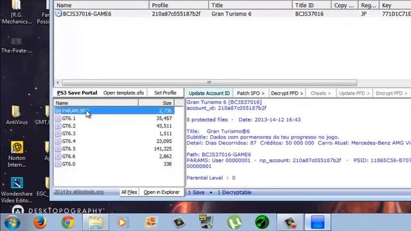Click Open template.sfo

tap(123, 92)
